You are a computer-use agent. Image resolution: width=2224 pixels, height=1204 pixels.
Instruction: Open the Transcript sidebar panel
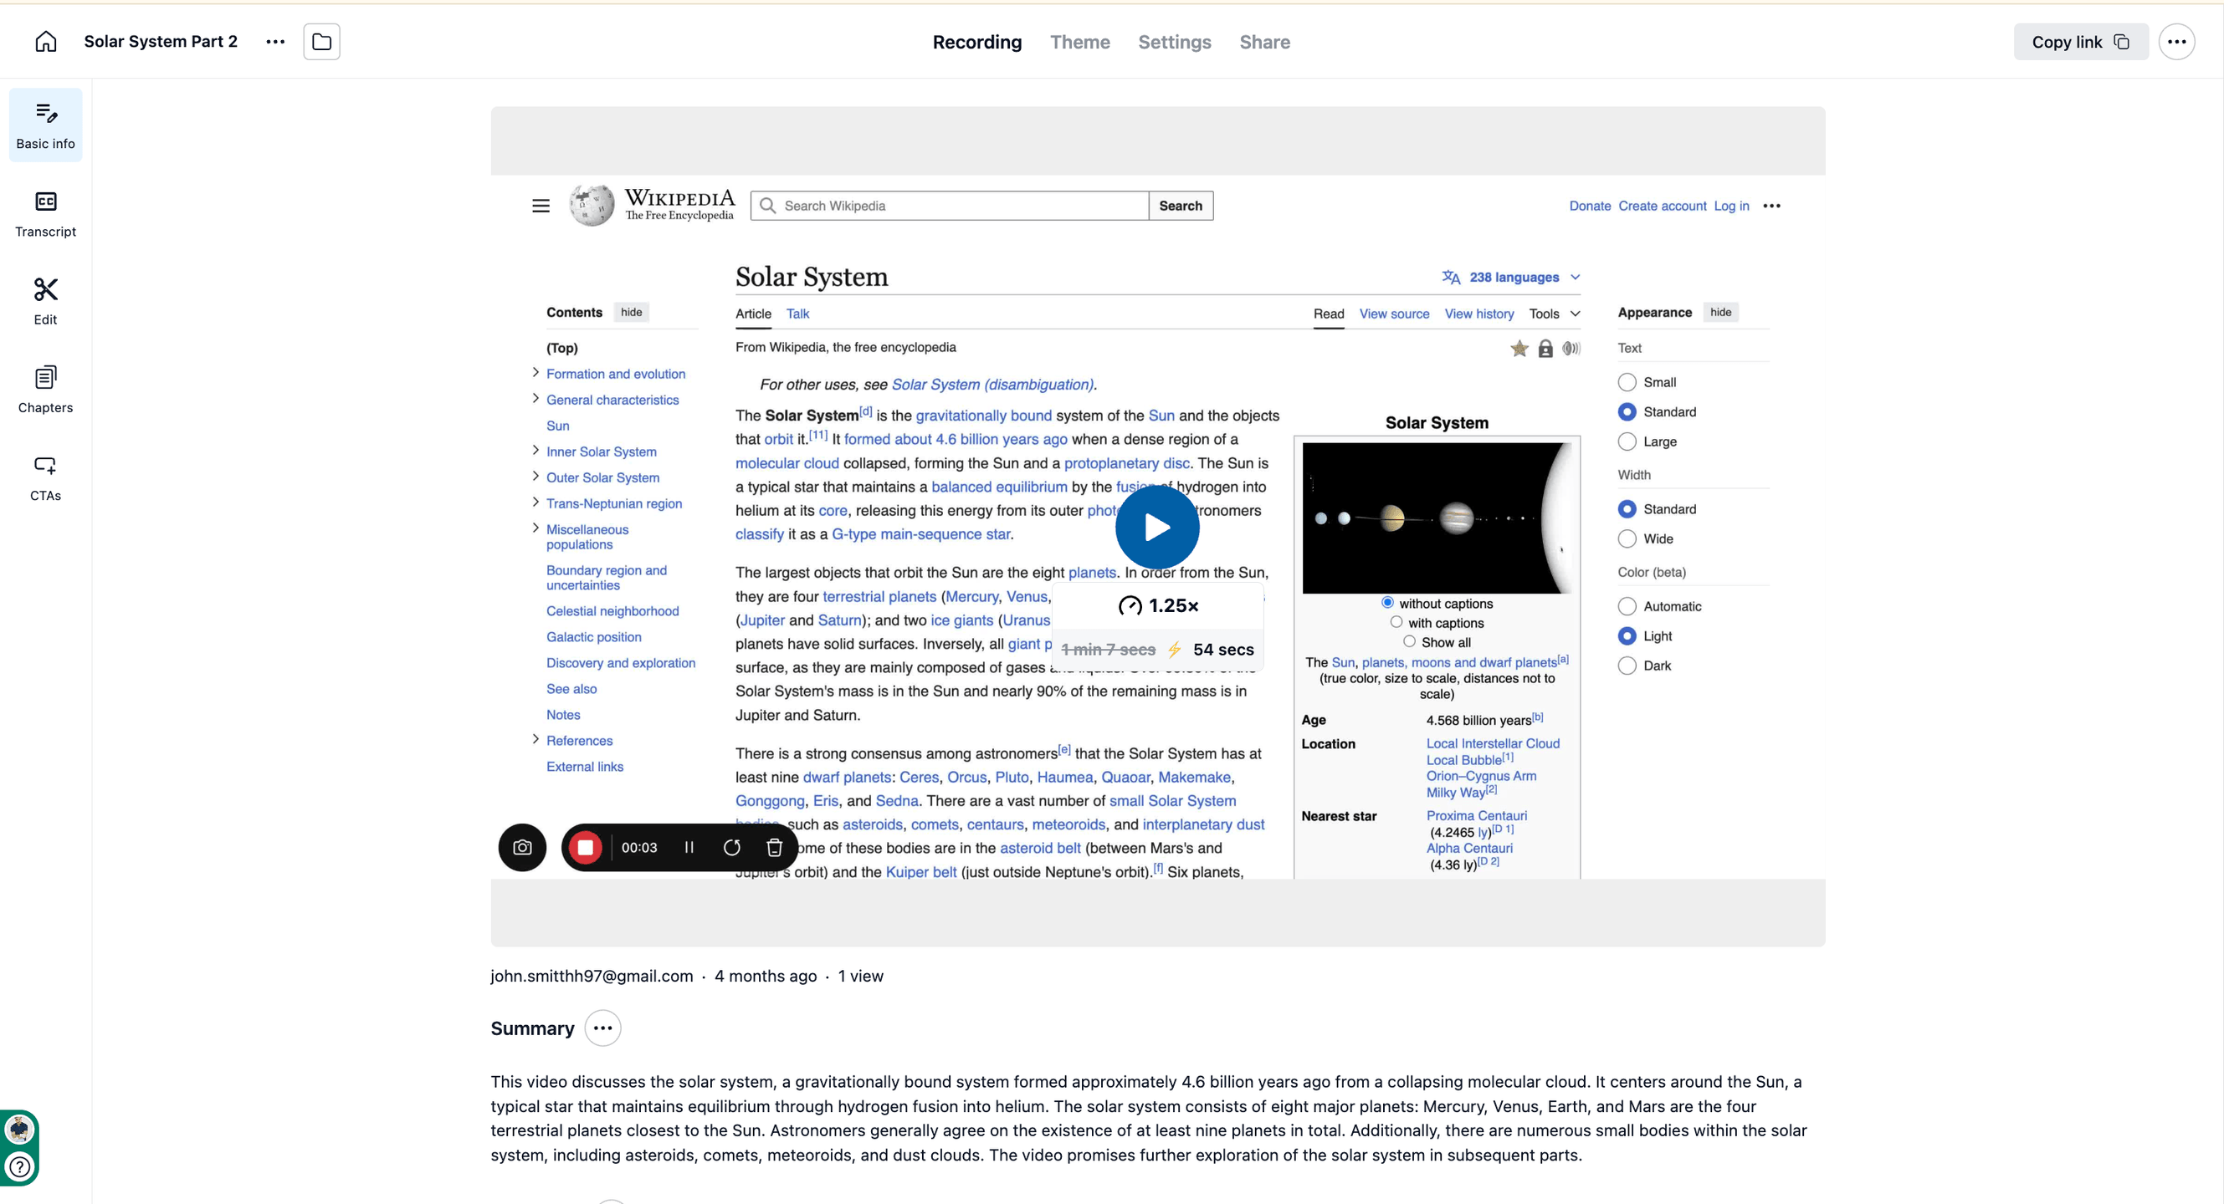(46, 214)
